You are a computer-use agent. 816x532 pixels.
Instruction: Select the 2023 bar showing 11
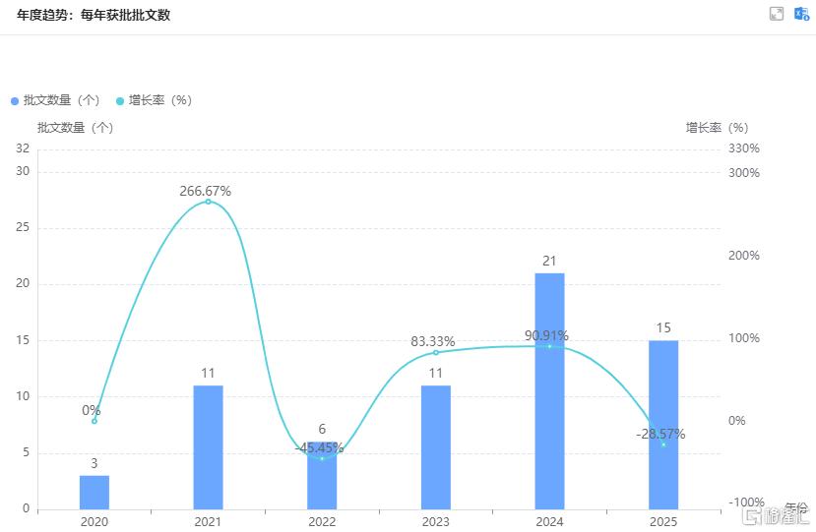tap(436, 447)
